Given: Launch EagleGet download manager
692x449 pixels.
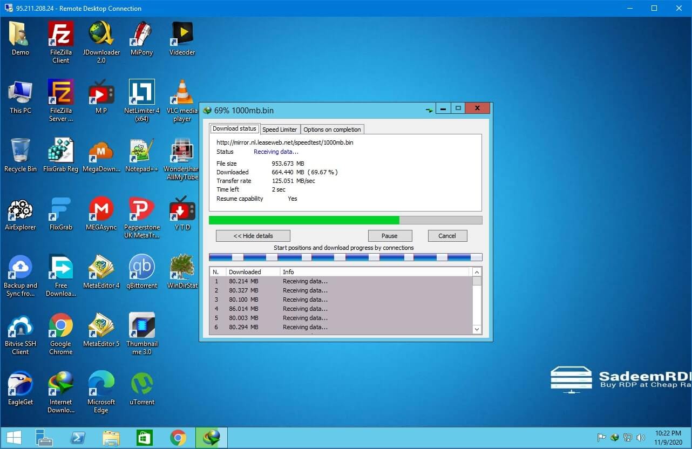Looking at the screenshot, I should tap(20, 380).
